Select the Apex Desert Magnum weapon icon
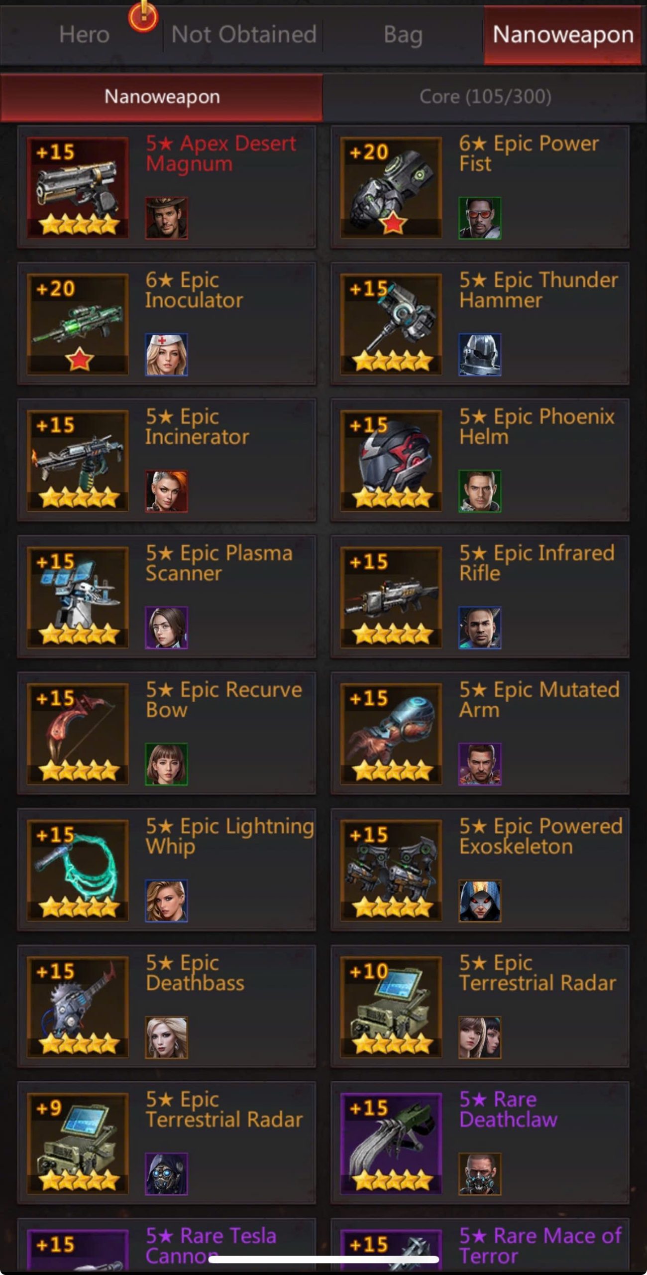Image resolution: width=647 pixels, height=1275 pixels. click(78, 187)
